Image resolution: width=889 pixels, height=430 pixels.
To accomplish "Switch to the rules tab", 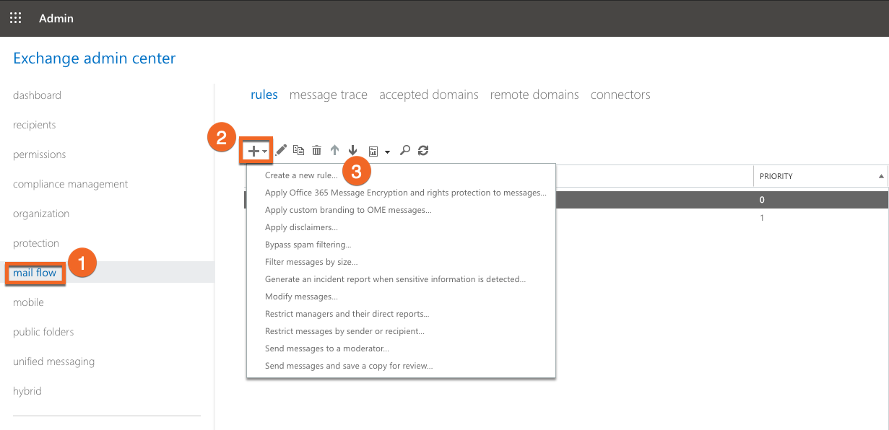I will (264, 95).
